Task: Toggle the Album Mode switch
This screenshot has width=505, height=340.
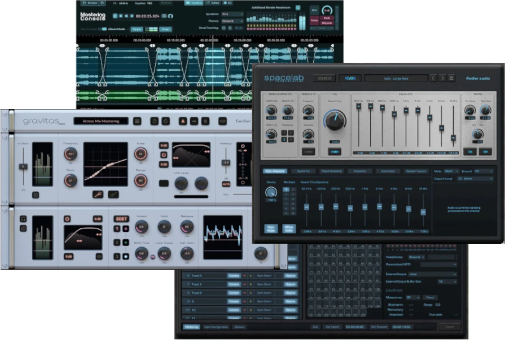Action: pyautogui.click(x=102, y=28)
